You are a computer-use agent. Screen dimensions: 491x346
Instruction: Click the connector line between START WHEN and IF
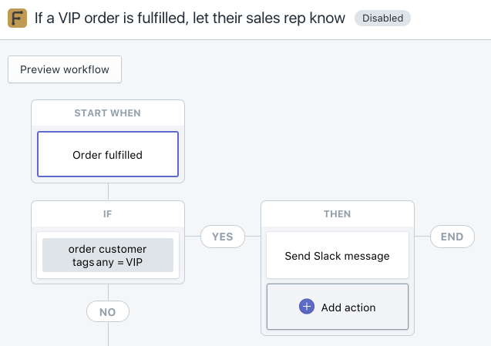pos(108,192)
